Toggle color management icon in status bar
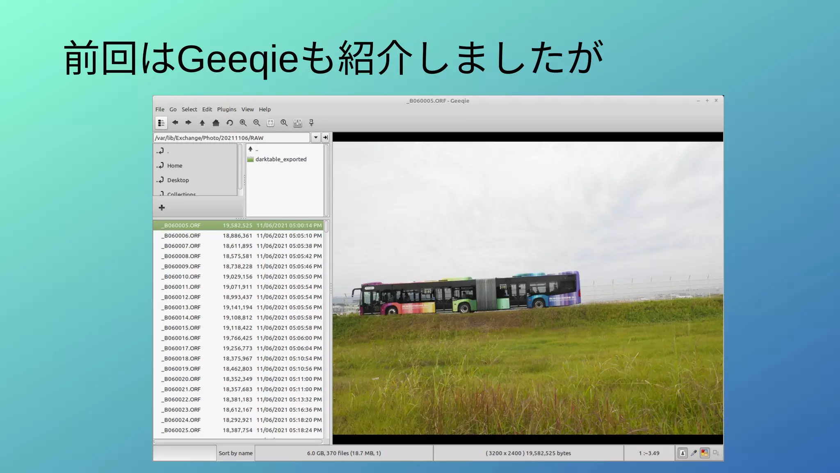 (705, 453)
